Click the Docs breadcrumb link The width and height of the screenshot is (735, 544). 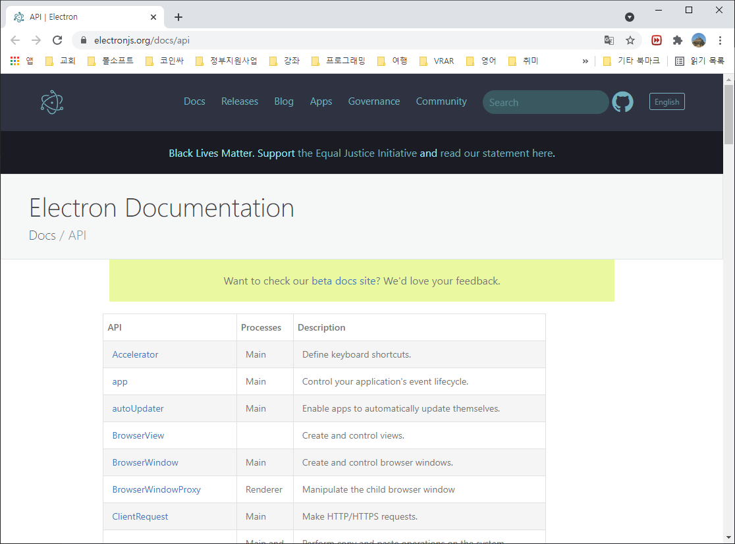[x=42, y=235]
